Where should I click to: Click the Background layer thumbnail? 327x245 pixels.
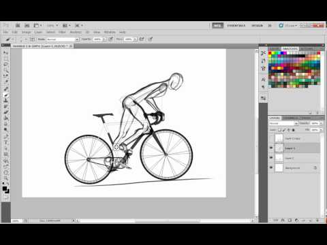click(279, 168)
